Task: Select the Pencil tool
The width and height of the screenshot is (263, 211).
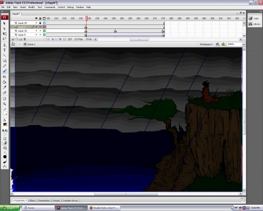Action: coord(5,66)
